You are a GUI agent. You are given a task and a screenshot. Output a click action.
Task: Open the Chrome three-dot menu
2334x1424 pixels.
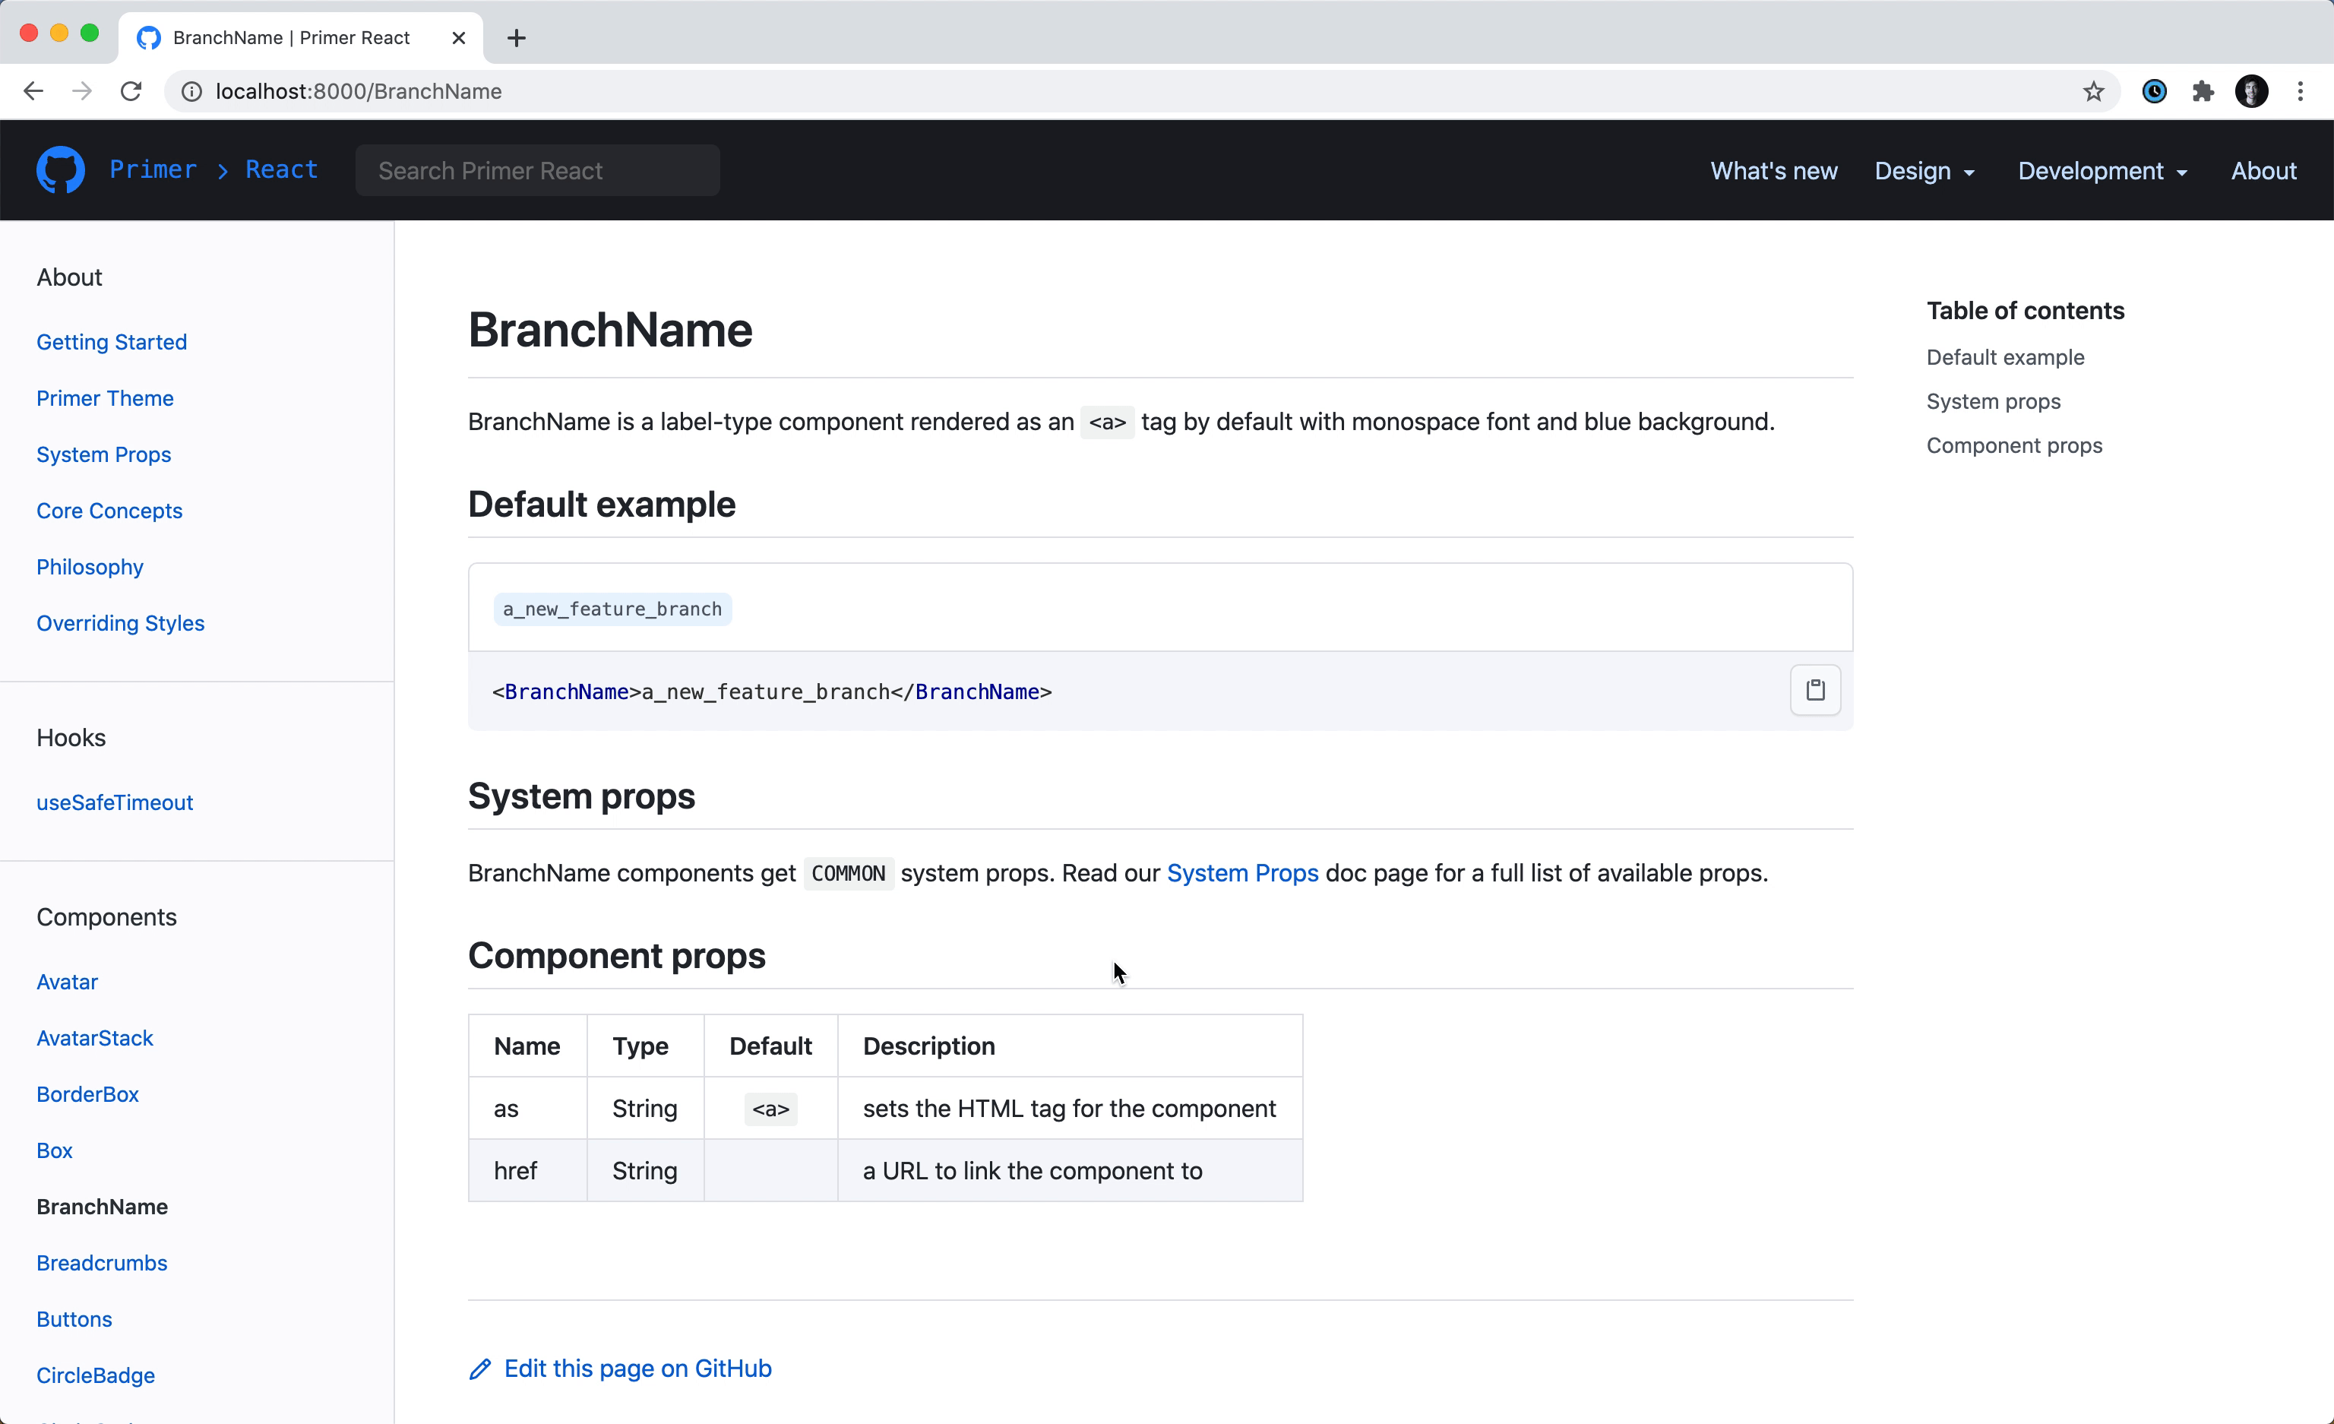pos(2300,91)
